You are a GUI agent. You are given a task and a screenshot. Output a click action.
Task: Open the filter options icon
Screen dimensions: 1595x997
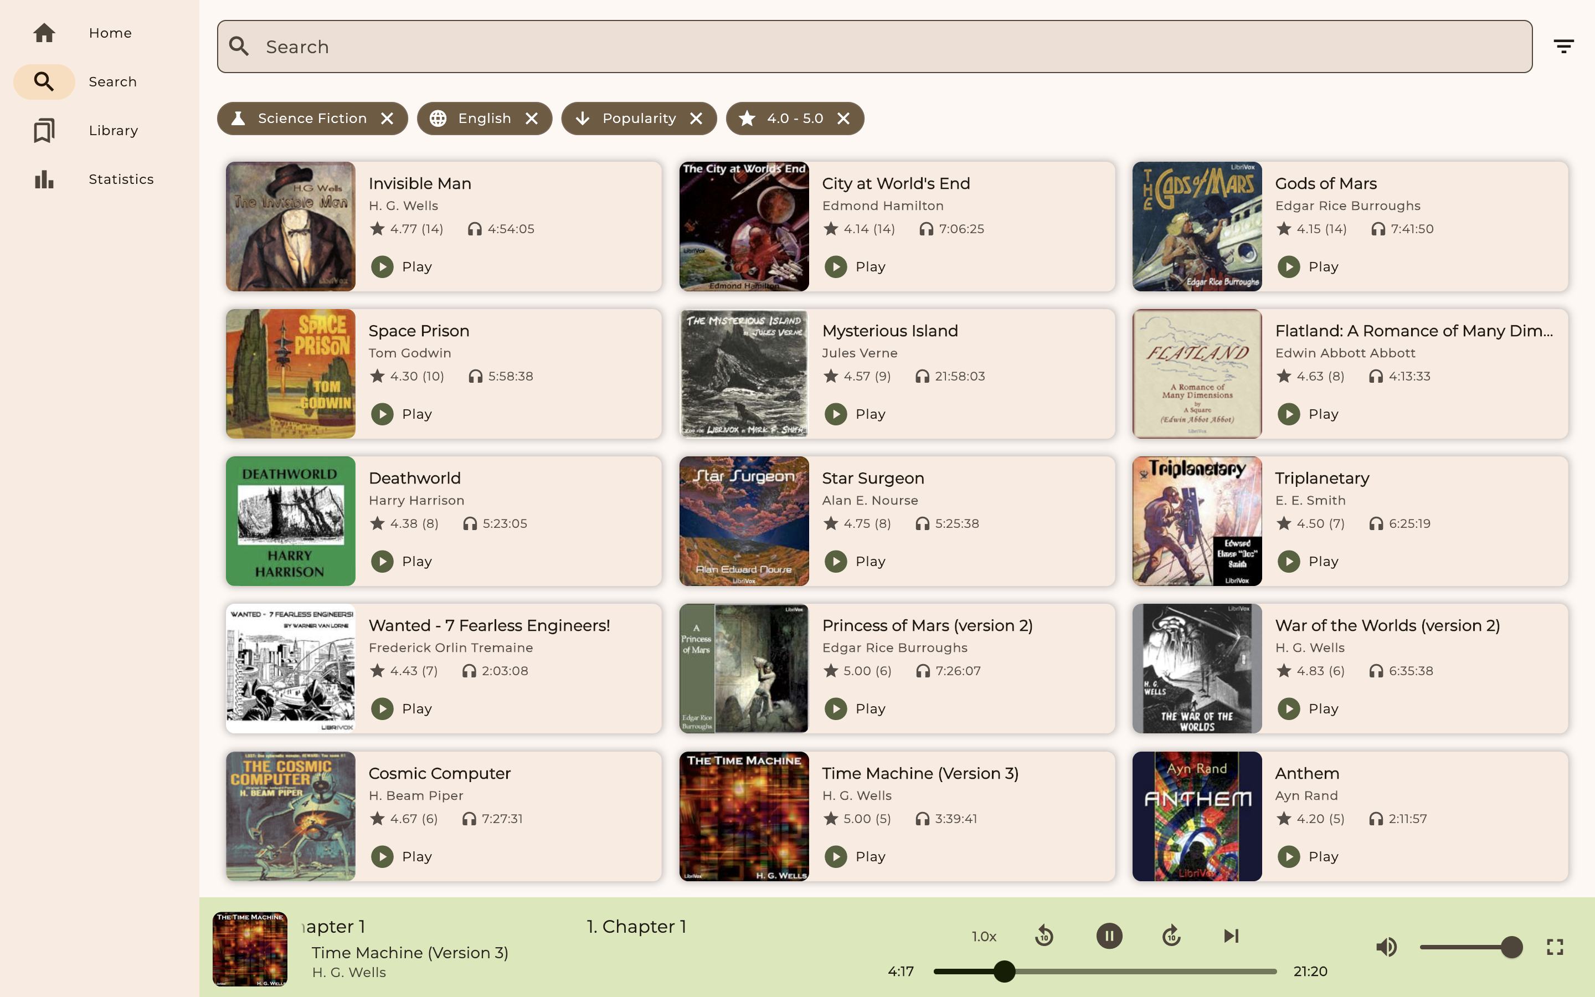(x=1563, y=46)
